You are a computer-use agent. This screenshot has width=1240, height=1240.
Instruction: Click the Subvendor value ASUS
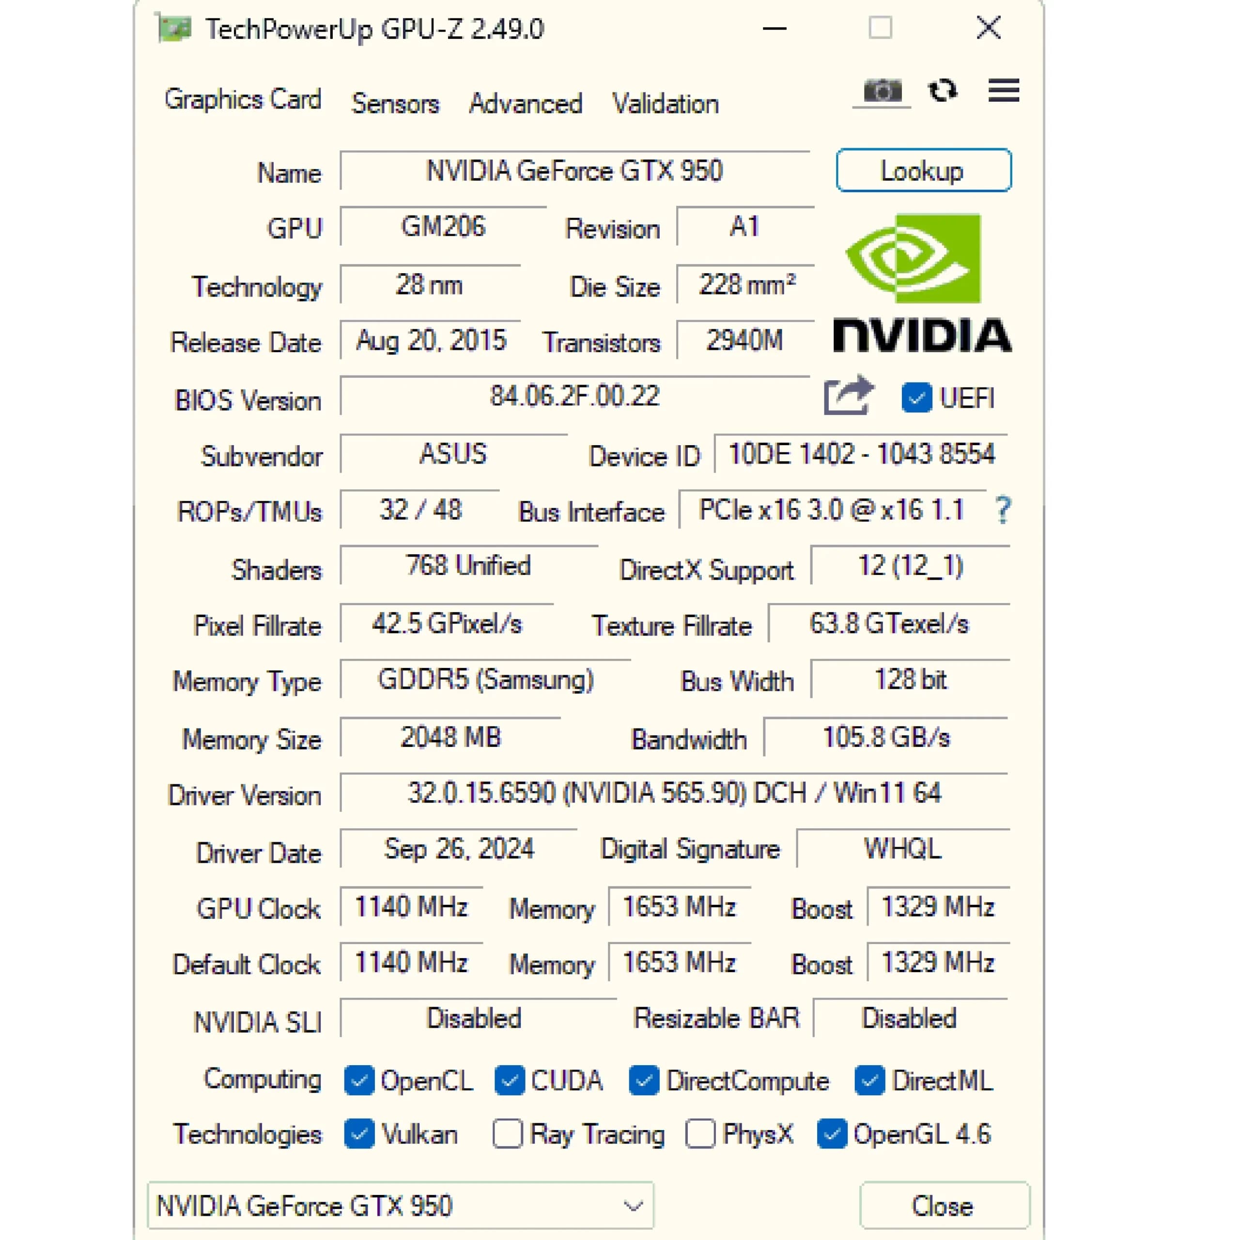pyautogui.click(x=453, y=454)
